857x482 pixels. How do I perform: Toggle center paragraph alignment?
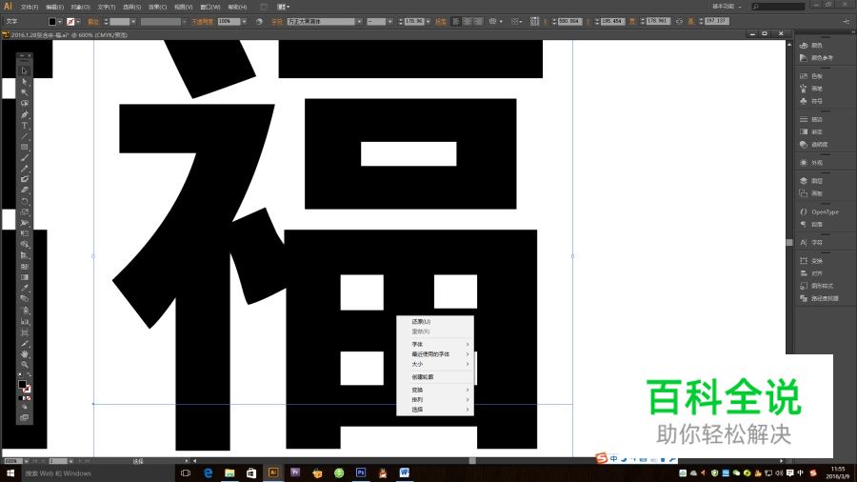tap(468, 21)
